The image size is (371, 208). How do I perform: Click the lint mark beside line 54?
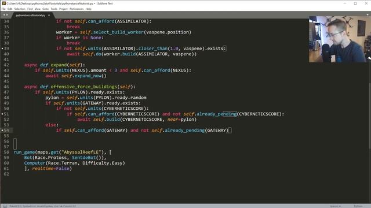[x=2, y=130]
